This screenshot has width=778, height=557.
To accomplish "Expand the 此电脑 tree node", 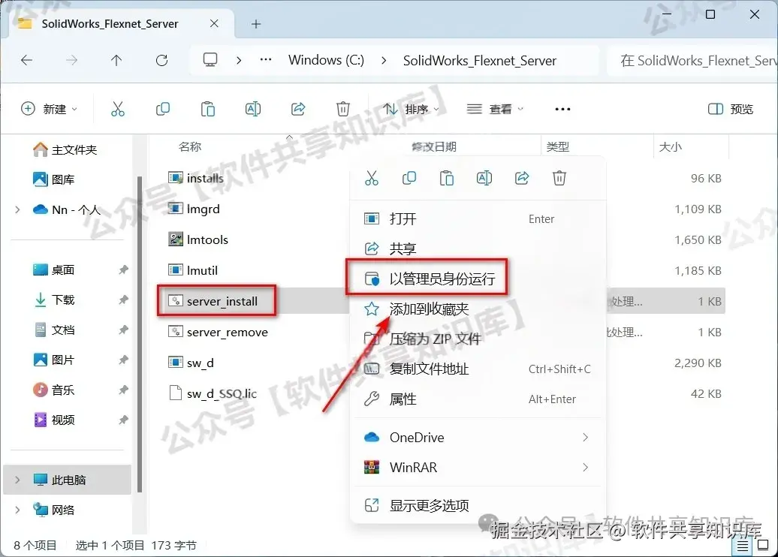I will pos(17,480).
